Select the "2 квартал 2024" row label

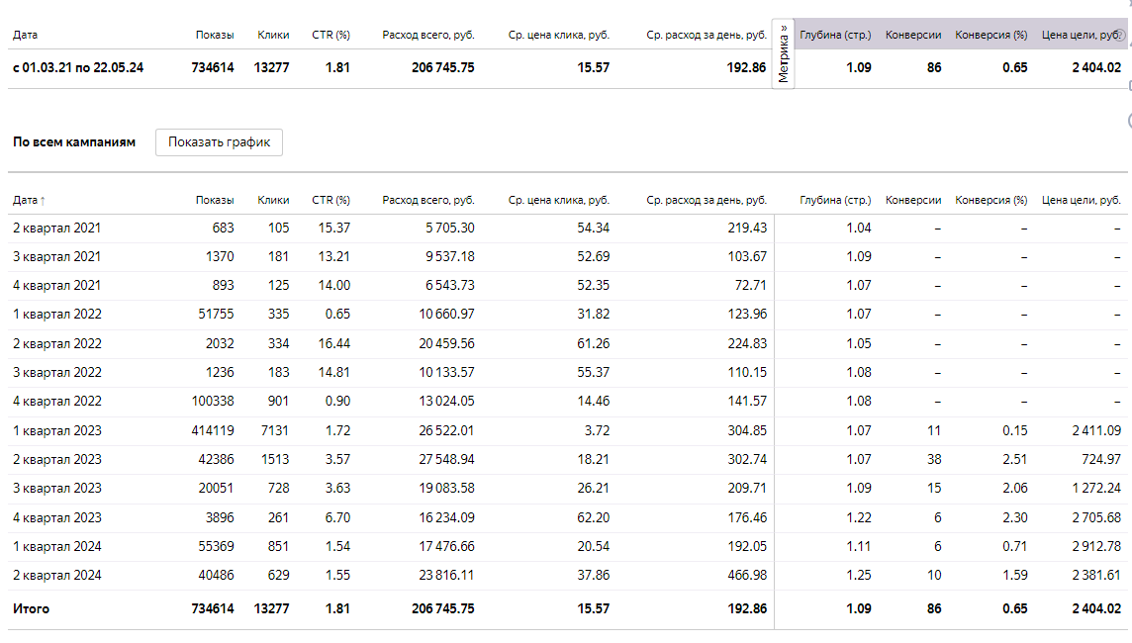[x=56, y=575]
